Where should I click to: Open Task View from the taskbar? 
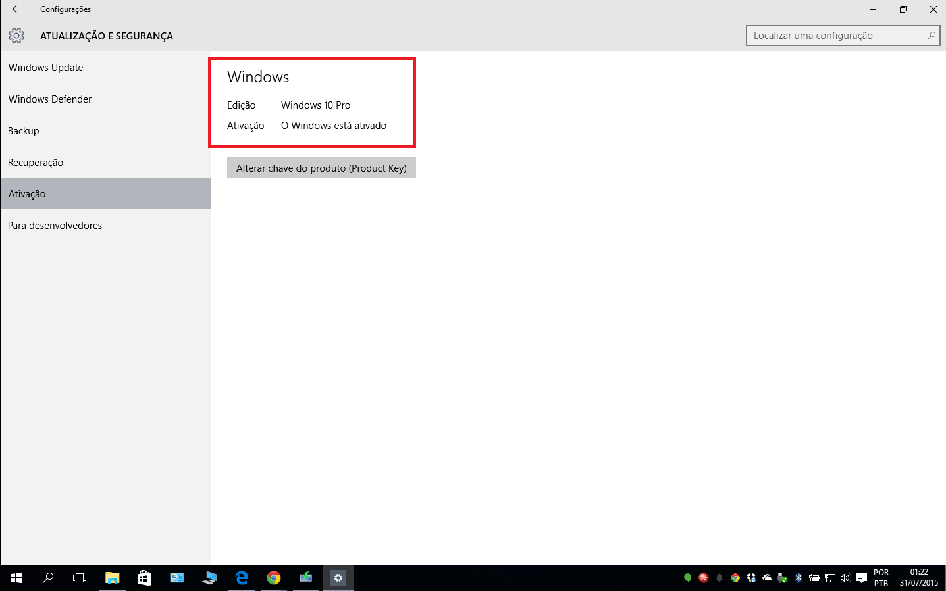point(80,578)
